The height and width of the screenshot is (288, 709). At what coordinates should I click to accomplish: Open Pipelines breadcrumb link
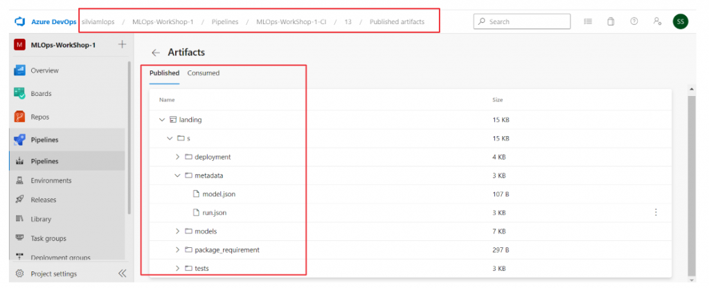pos(225,21)
